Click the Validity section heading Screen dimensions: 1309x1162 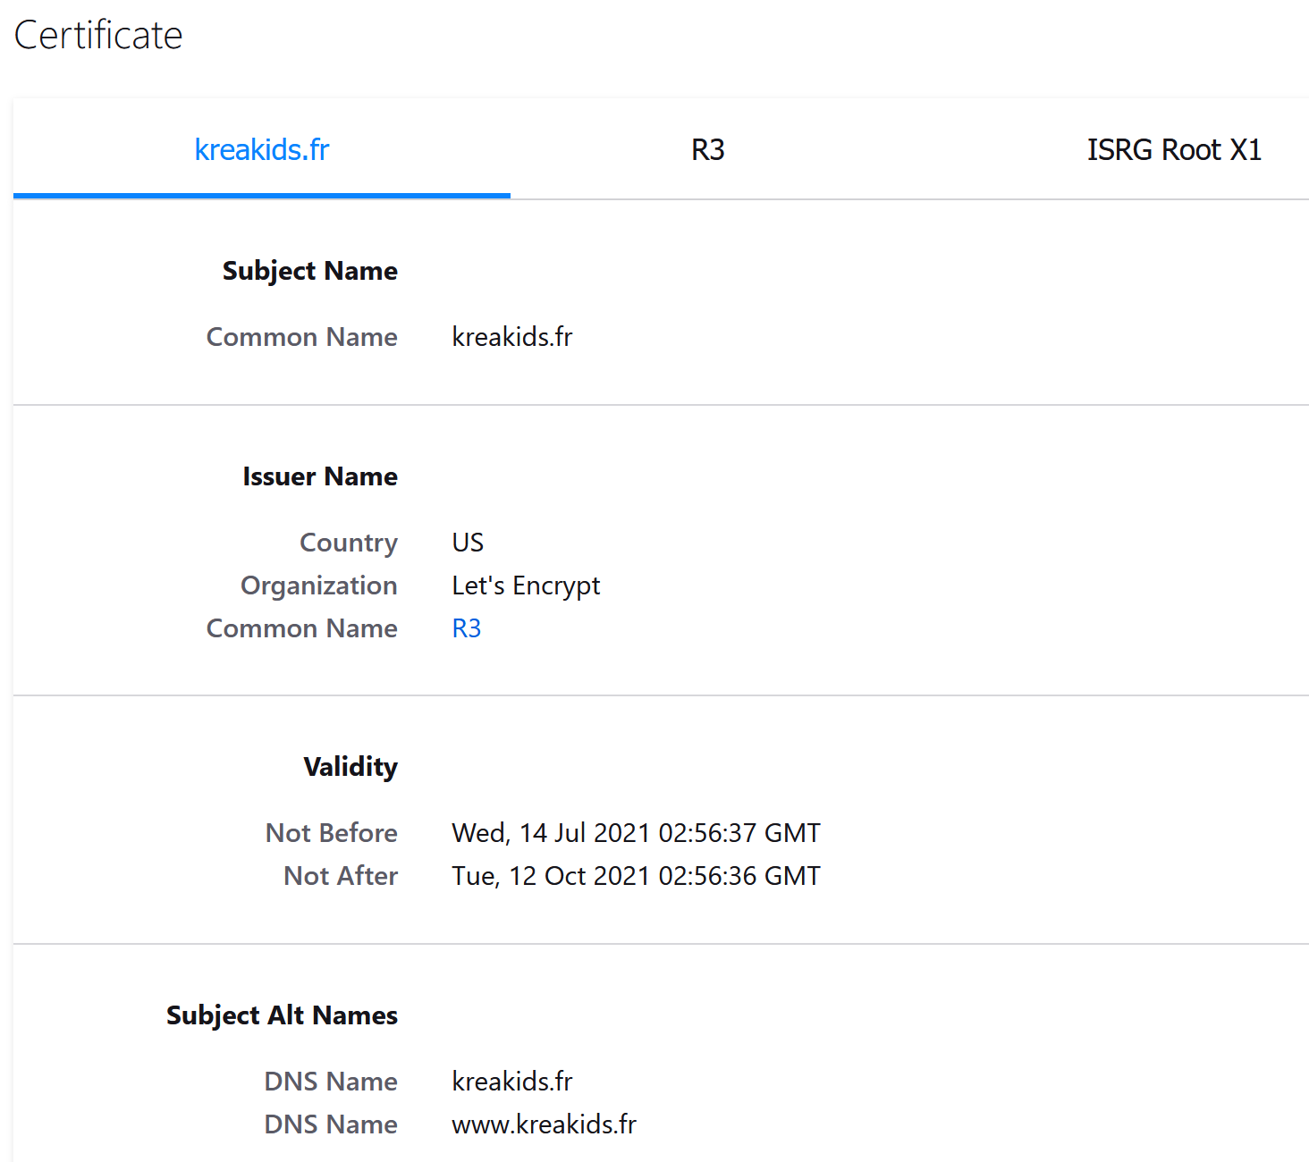tap(350, 767)
